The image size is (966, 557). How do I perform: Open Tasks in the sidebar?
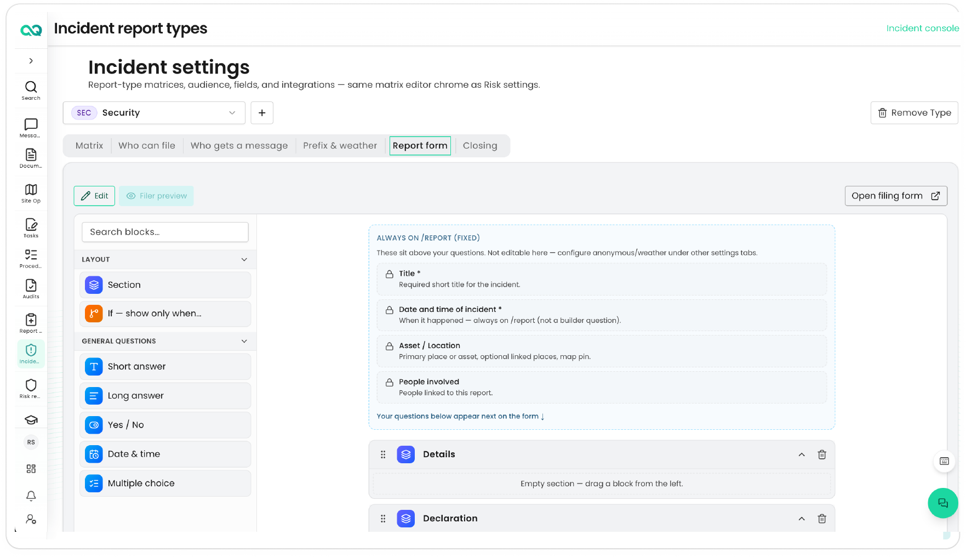tap(31, 228)
